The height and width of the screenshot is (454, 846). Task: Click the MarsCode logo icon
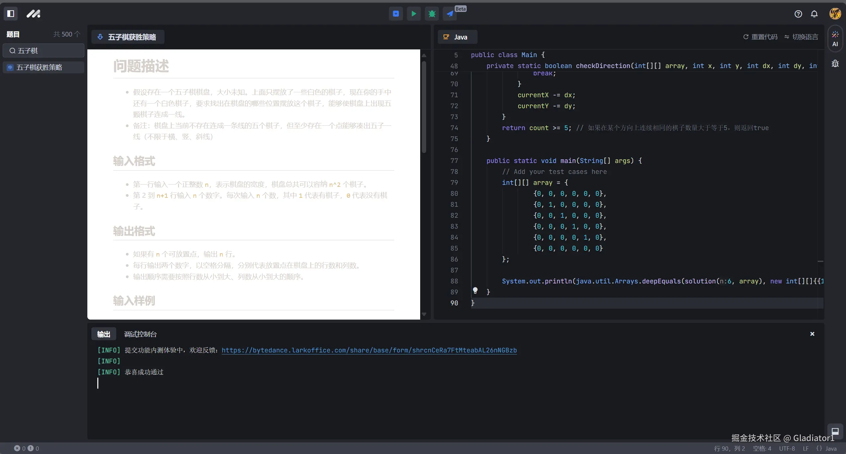33,14
